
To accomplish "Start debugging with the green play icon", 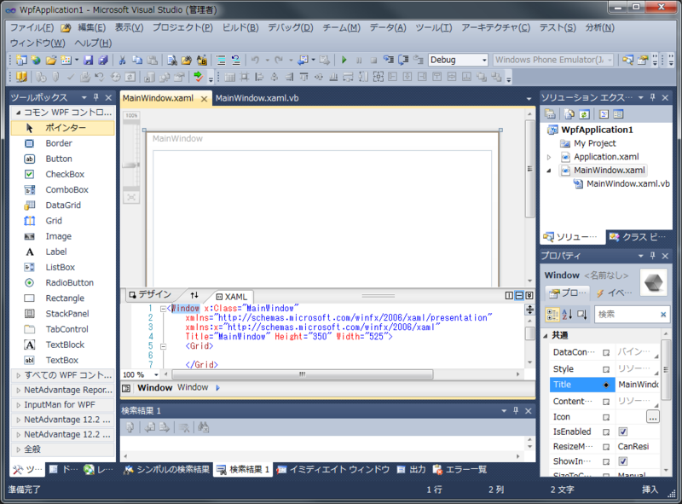I will coord(344,60).
